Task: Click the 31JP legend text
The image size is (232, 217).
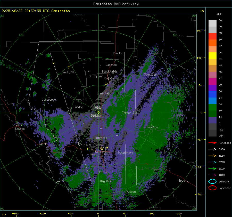Action: point(222,168)
